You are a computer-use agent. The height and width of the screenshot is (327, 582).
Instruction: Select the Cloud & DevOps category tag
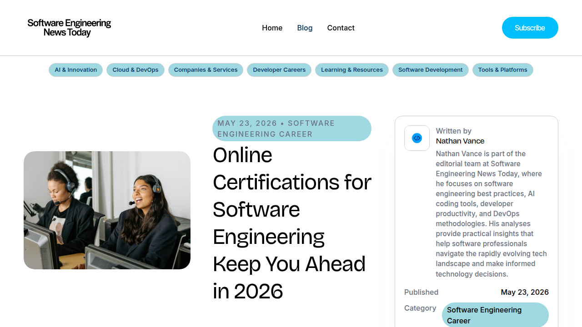(135, 70)
